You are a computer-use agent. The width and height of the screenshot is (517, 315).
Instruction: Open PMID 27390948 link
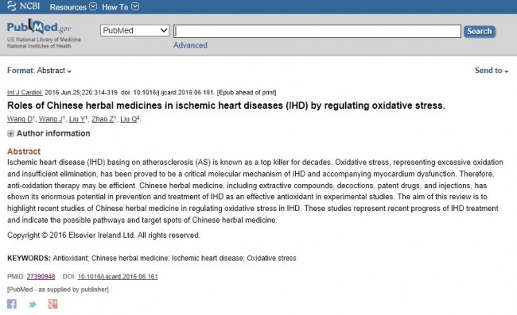(41, 277)
